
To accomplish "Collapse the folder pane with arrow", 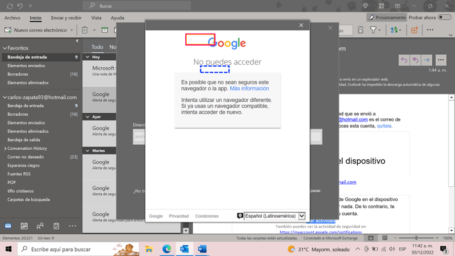I will coord(77,41).
